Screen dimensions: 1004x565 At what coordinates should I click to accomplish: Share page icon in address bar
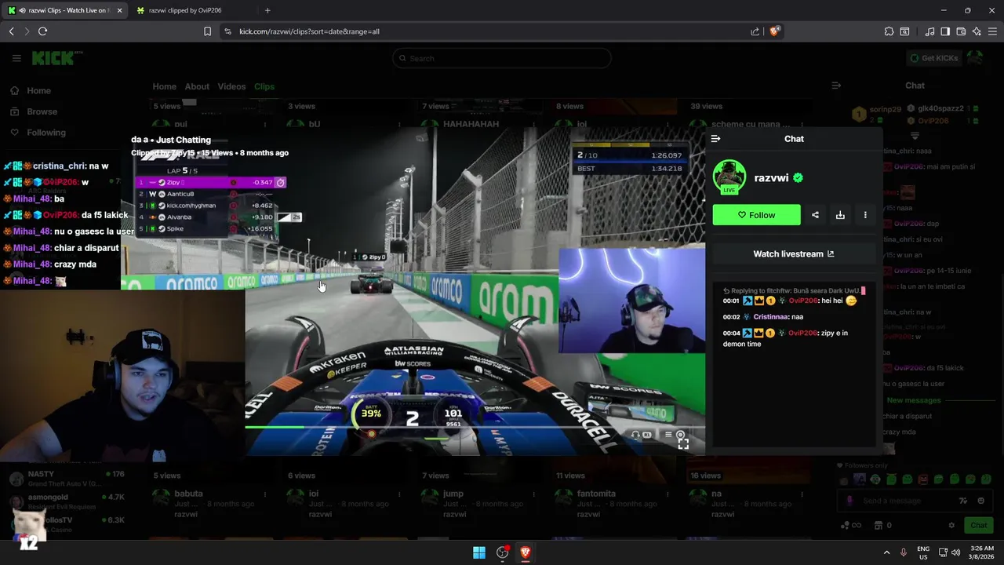755,31
